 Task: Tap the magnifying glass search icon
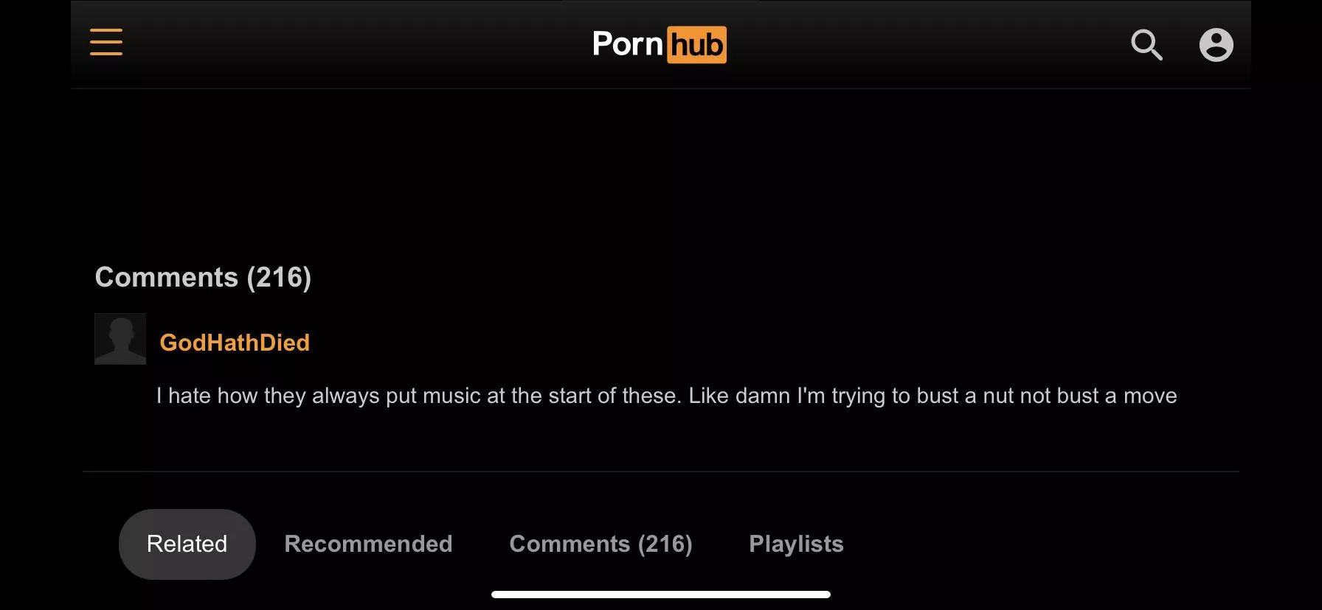click(1146, 45)
